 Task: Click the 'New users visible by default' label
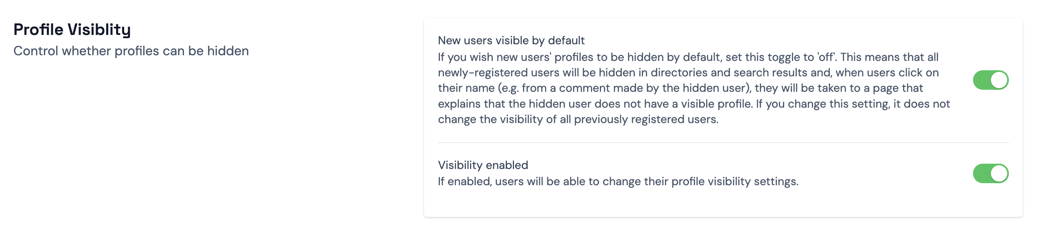pyautogui.click(x=511, y=41)
